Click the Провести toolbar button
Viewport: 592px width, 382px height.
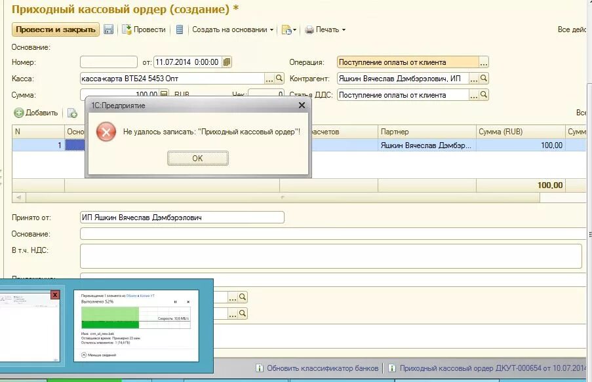(144, 29)
